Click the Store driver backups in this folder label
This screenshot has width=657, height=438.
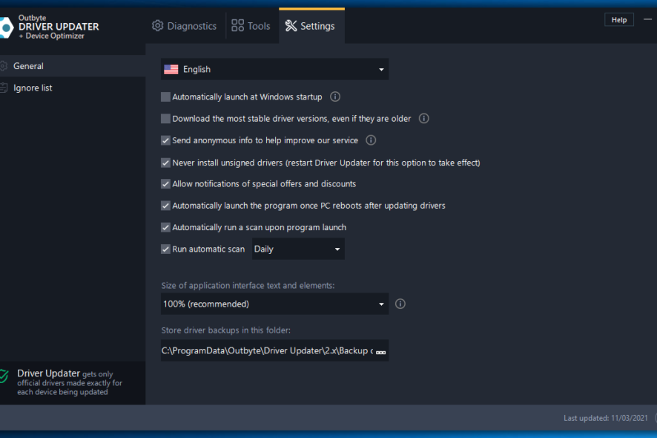226,330
